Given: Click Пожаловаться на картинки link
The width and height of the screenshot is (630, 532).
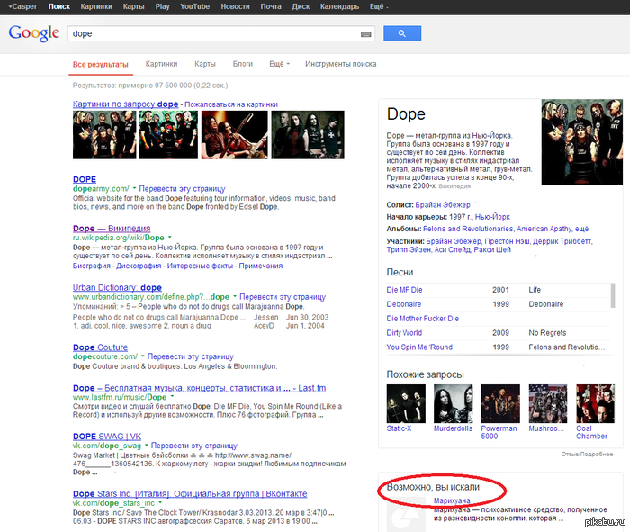Looking at the screenshot, I should coord(231,104).
